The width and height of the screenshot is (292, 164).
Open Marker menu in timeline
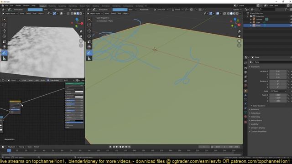(x=36, y=147)
